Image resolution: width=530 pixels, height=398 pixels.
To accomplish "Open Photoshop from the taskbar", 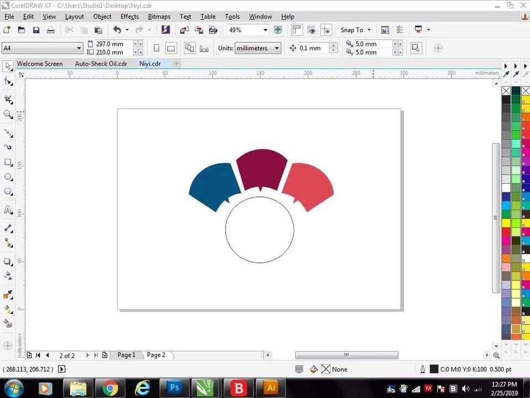I will (x=175, y=388).
